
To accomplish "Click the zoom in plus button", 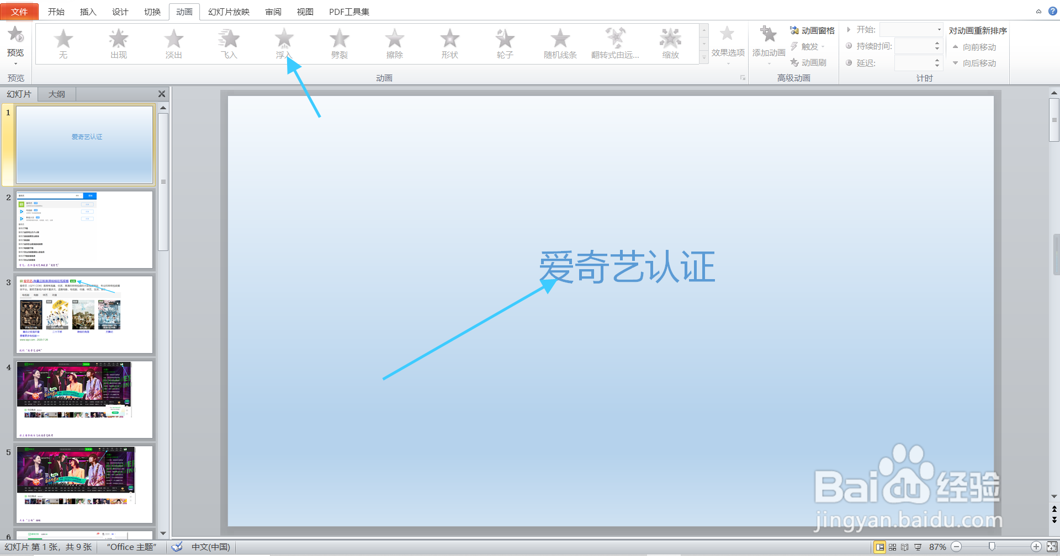I will pyautogui.click(x=1036, y=547).
